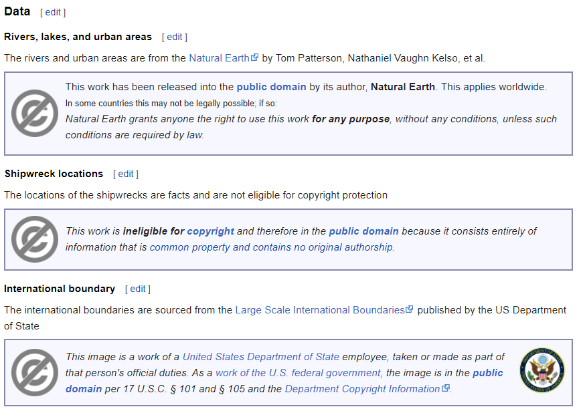This screenshot has width=583, height=417.
Task: Click 'In some countries this may not be legally possible' line
Action: click(x=171, y=104)
